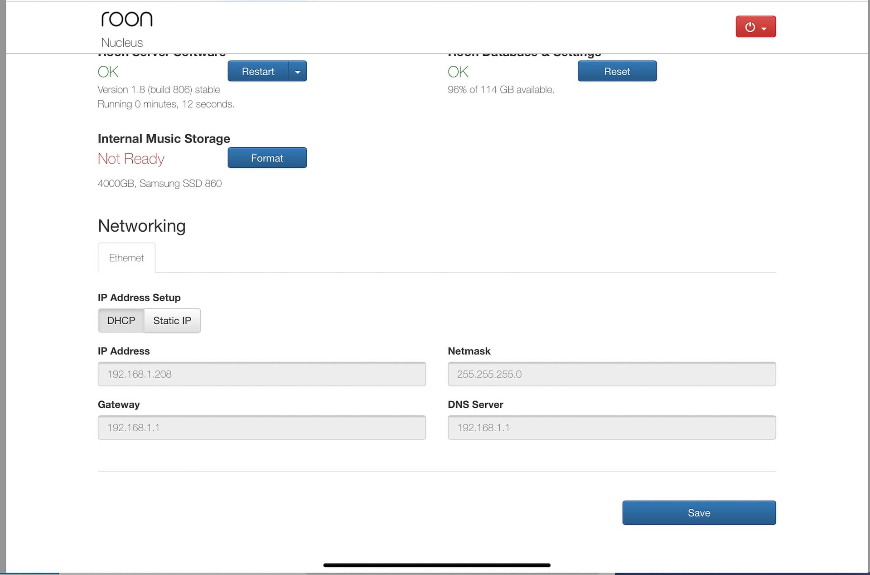Choose DHCP address setup

(121, 321)
